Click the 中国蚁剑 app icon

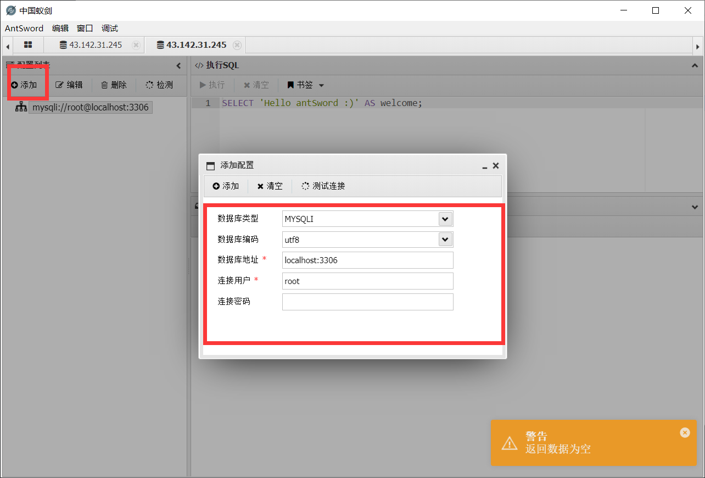coord(10,10)
